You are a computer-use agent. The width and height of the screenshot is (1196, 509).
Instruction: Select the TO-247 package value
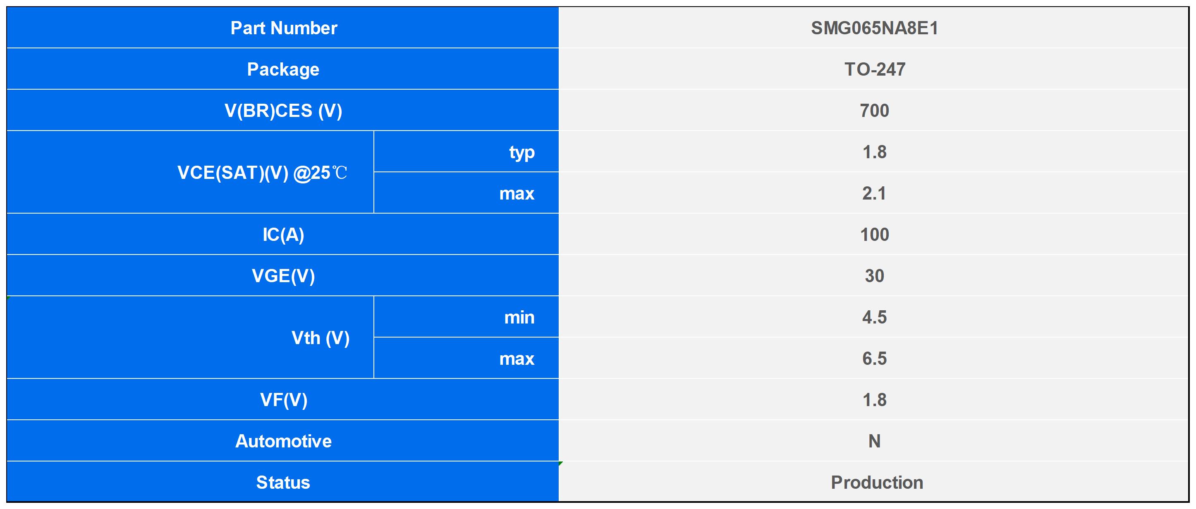(874, 69)
